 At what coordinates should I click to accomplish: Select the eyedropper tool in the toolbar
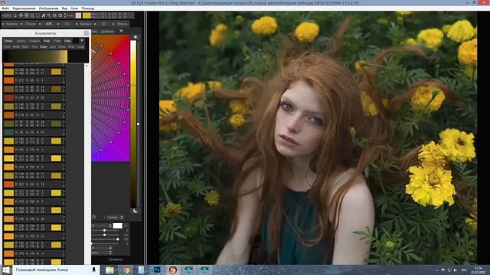[44, 15]
